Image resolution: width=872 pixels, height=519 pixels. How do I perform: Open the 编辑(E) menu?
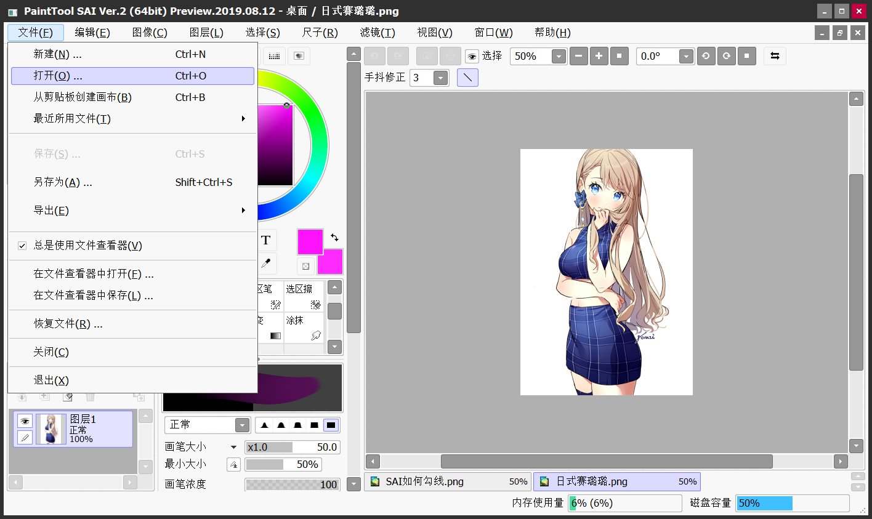pos(92,33)
